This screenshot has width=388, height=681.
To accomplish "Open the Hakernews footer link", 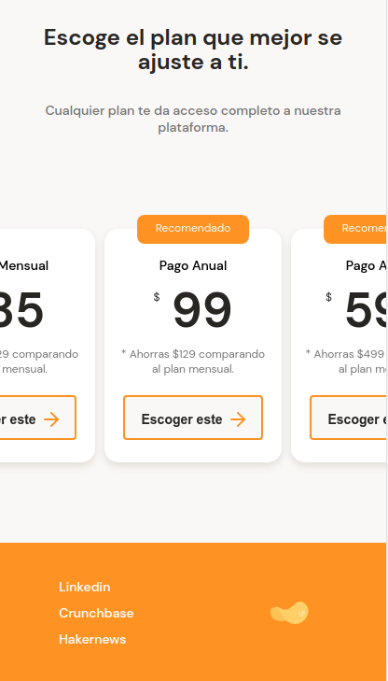I will [x=92, y=639].
